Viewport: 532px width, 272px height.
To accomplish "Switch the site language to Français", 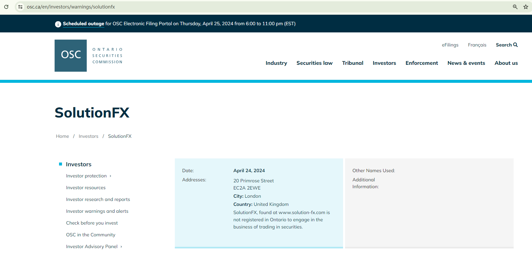I will click(x=477, y=45).
